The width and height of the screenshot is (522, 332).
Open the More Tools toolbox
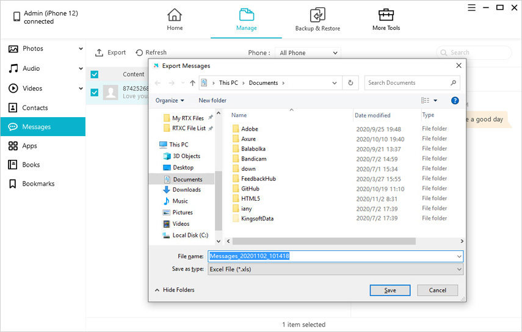[x=386, y=15]
